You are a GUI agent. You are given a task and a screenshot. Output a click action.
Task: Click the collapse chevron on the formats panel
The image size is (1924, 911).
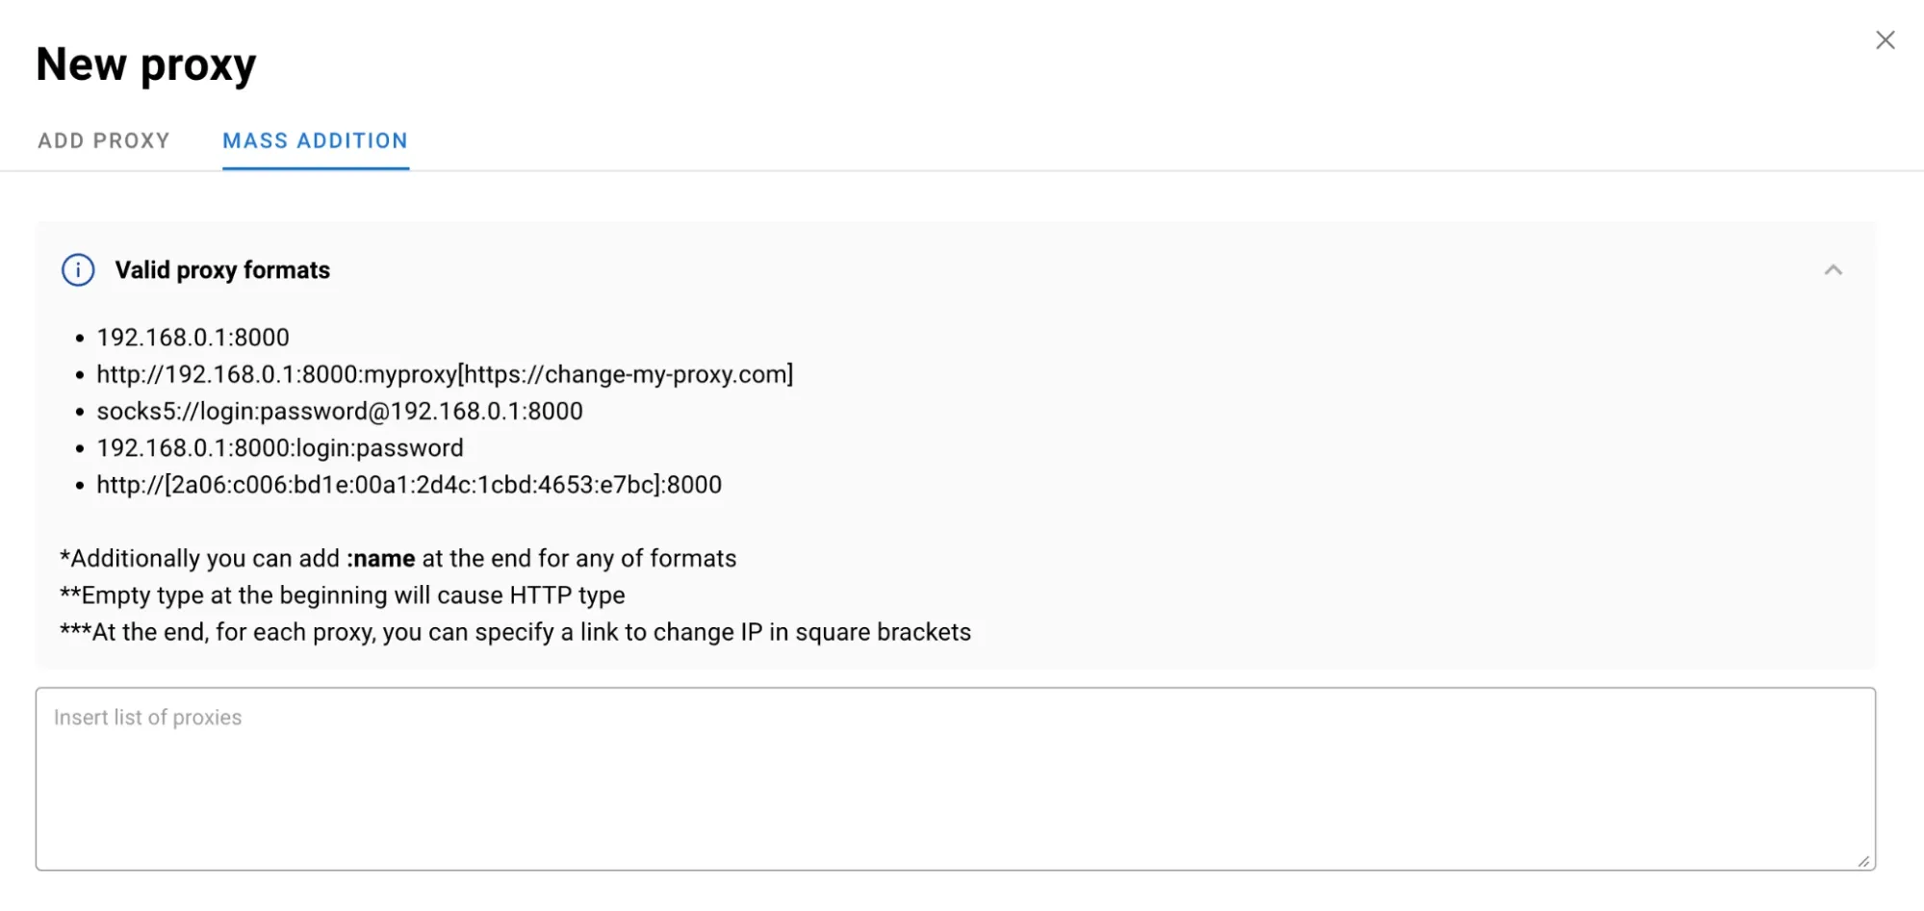pos(1835,270)
